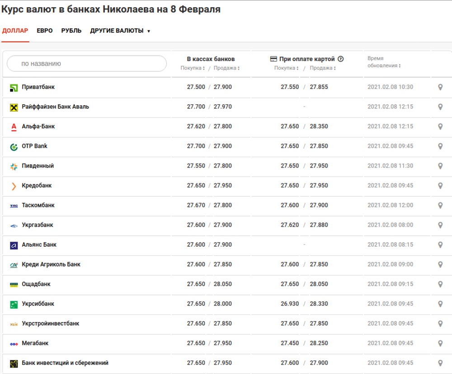Click the Таскомбанк logo icon
452x374 pixels.
14,206
